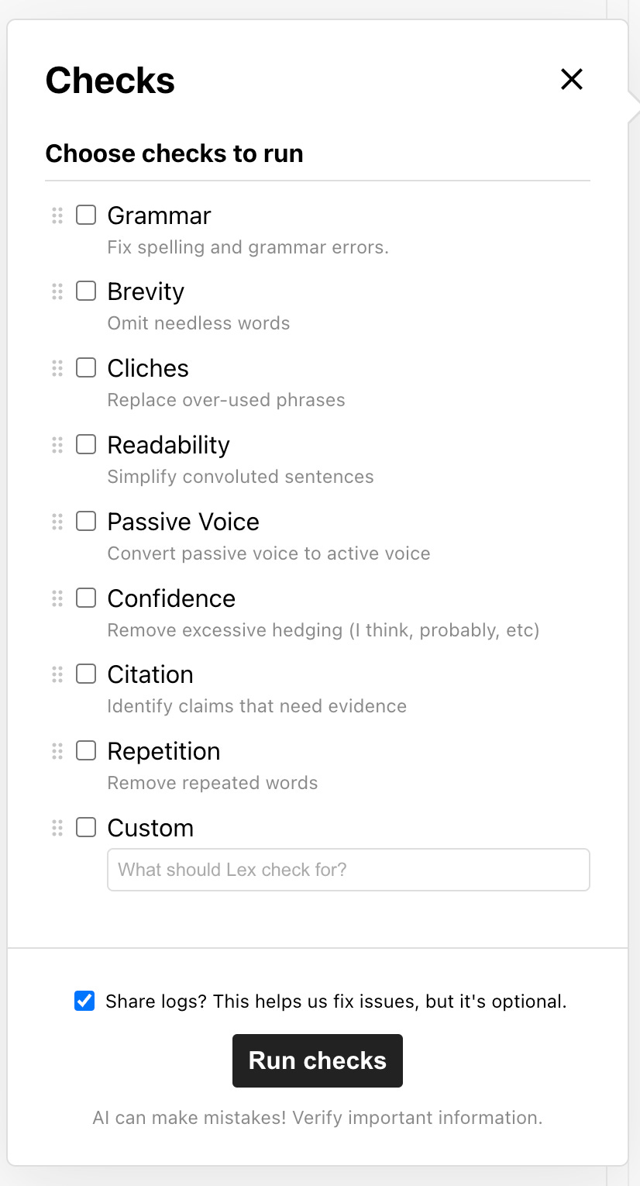Click the drag handle next to Repetition

pos(56,750)
